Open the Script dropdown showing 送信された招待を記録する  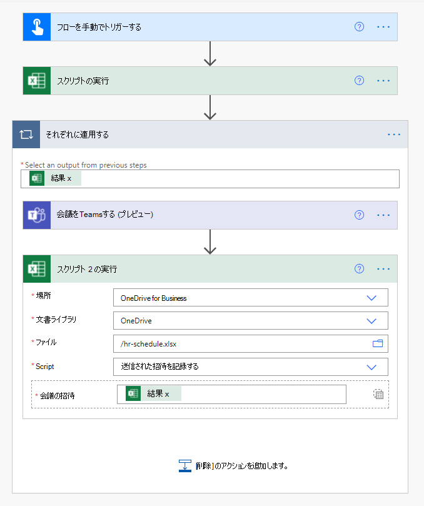372,367
